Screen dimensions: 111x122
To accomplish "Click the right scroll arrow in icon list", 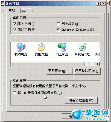I will coord(98,64).
